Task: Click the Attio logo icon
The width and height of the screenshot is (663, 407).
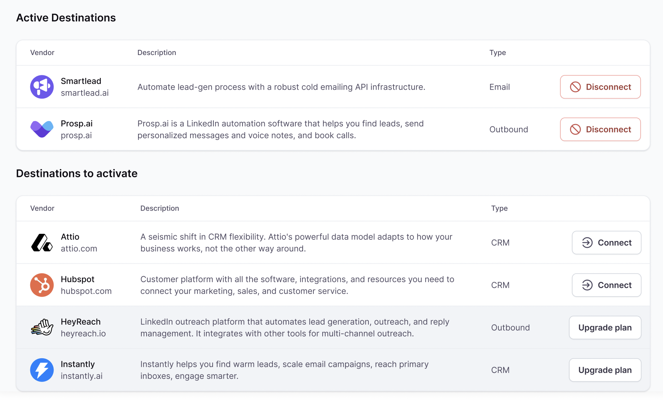Action: [42, 243]
